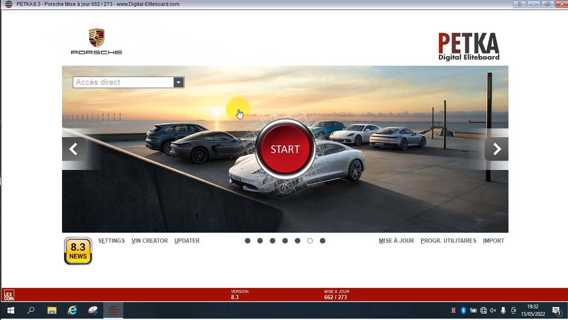Open the Windows Start menu
Viewport: 568px width, 320px height.
(10, 310)
